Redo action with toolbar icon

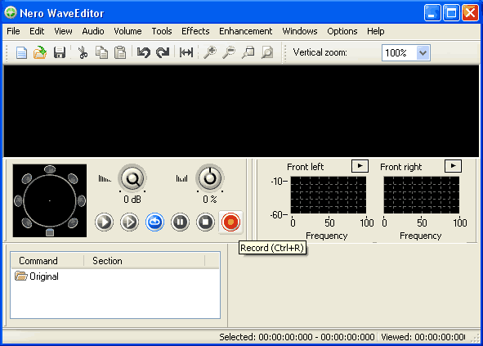[163, 52]
